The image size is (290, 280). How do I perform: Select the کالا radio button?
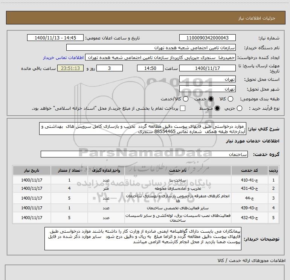tap(230, 99)
